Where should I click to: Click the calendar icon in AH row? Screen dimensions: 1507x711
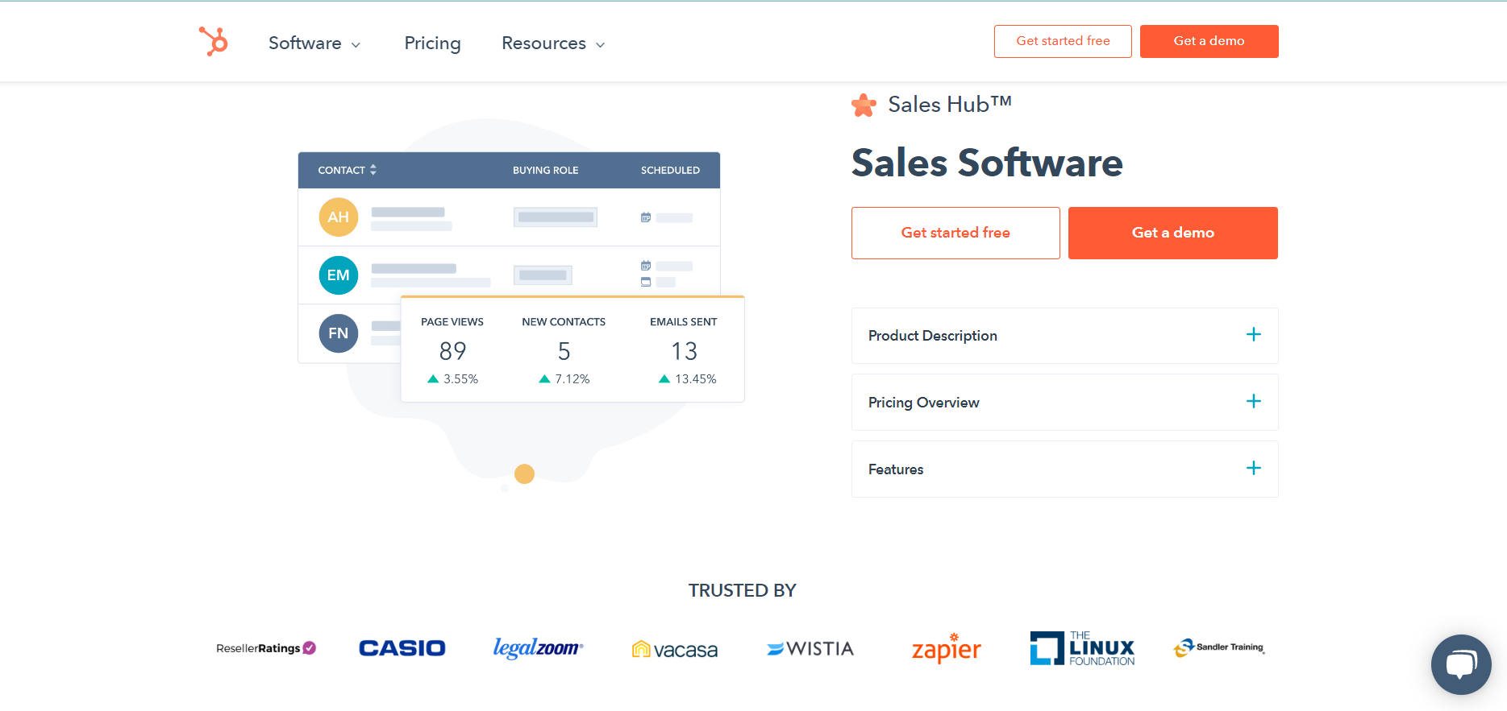[x=646, y=217]
